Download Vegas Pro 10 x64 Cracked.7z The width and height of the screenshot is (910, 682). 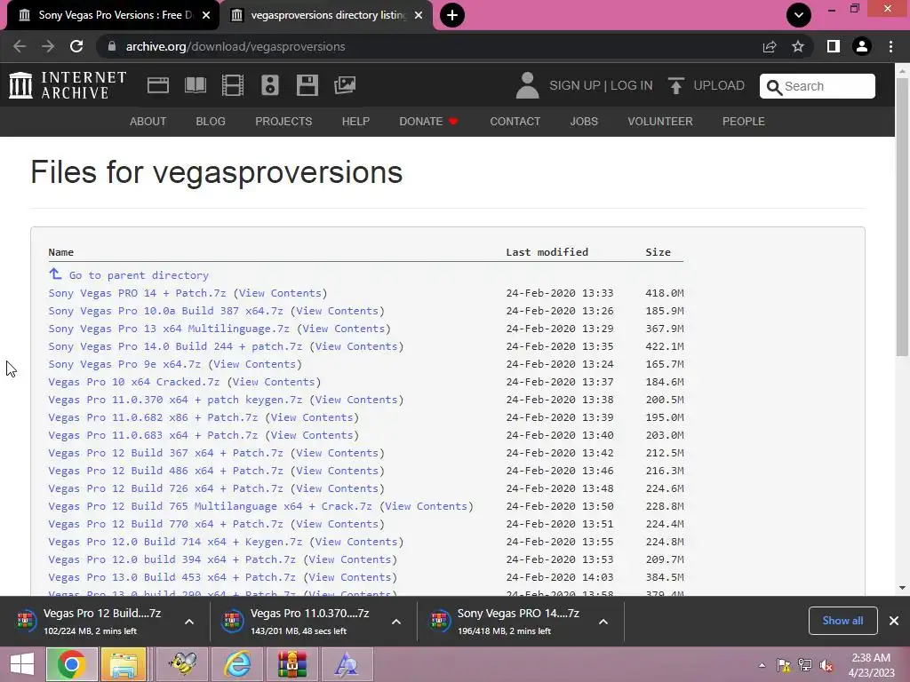point(134,382)
